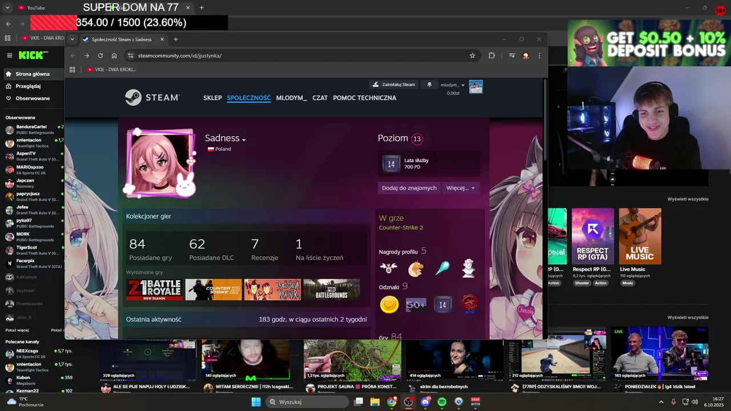The width and height of the screenshot is (731, 411).
Task: Open the Windows Start menu
Action: tap(256, 402)
